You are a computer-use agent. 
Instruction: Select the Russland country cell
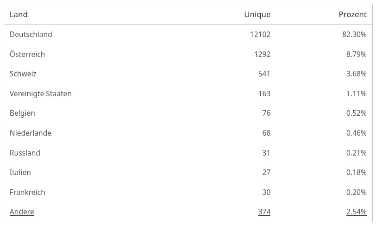[25, 153]
